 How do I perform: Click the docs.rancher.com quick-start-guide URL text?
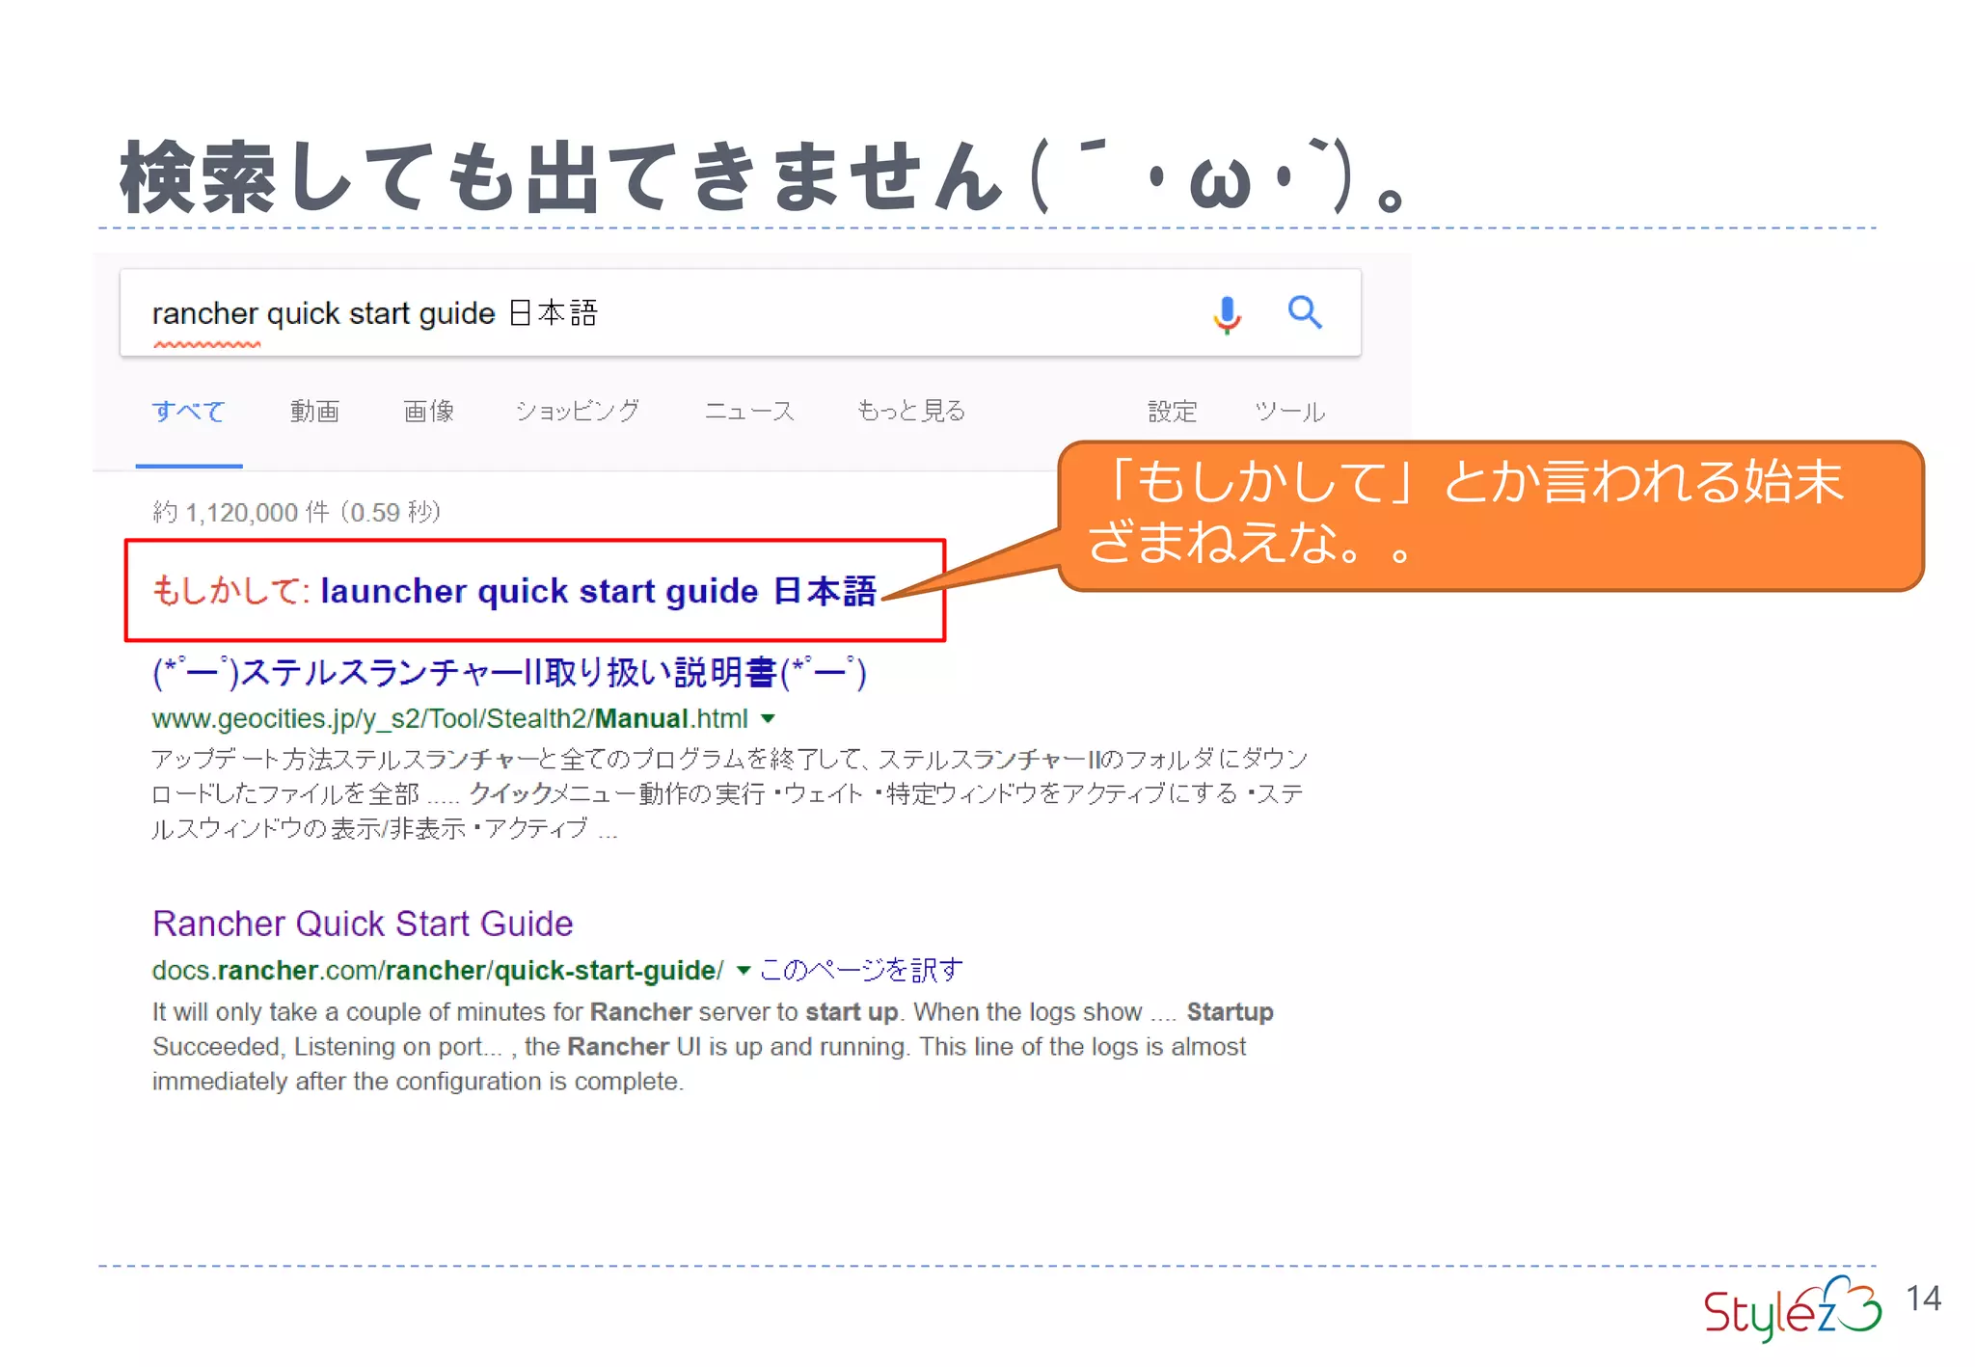pyautogui.click(x=438, y=970)
